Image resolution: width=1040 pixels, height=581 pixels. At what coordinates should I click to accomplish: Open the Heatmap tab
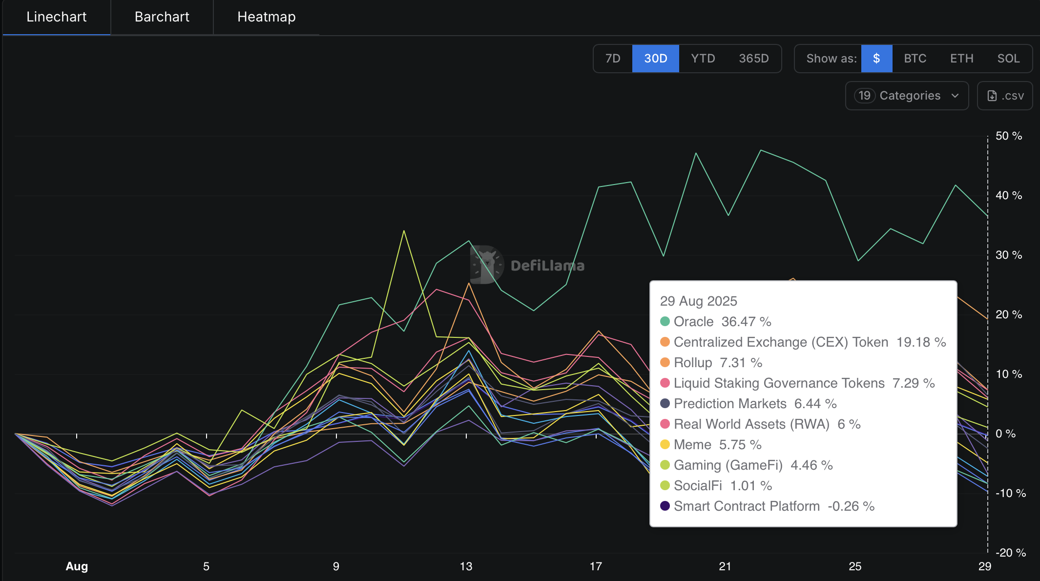(x=266, y=17)
